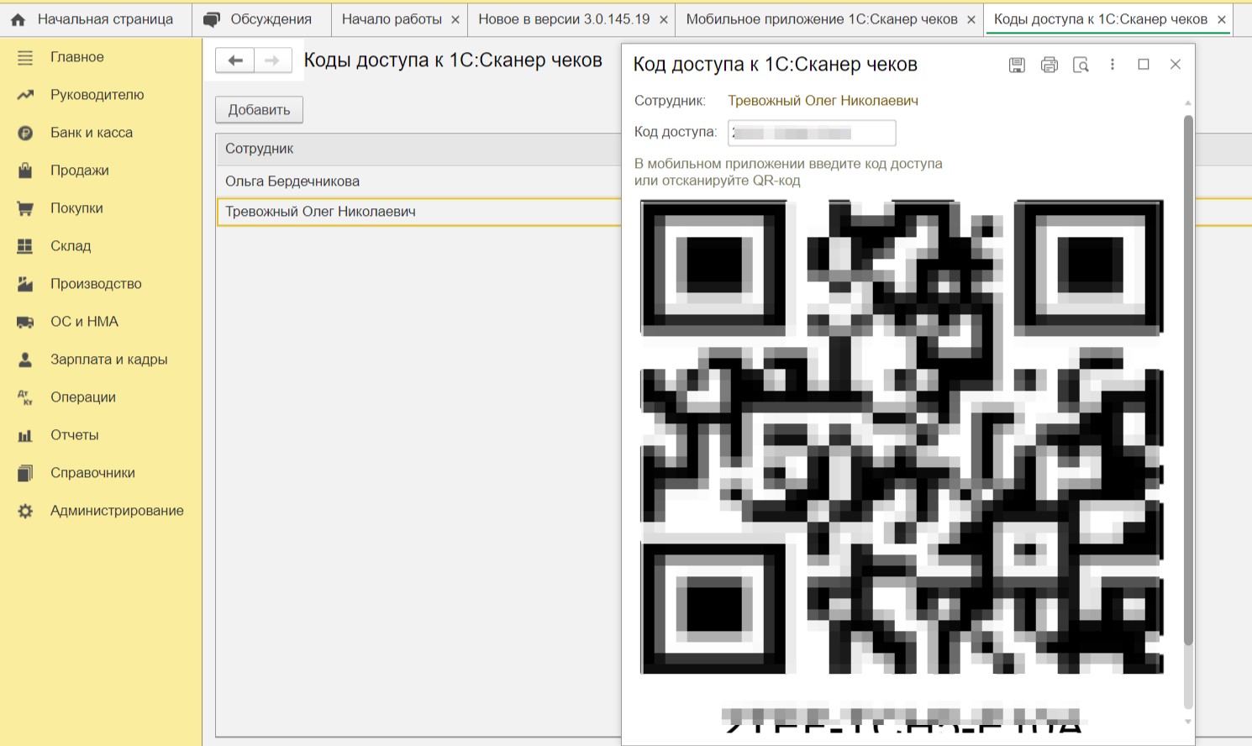Open the Банк и касса menu section
The width and height of the screenshot is (1252, 746).
[x=92, y=133]
